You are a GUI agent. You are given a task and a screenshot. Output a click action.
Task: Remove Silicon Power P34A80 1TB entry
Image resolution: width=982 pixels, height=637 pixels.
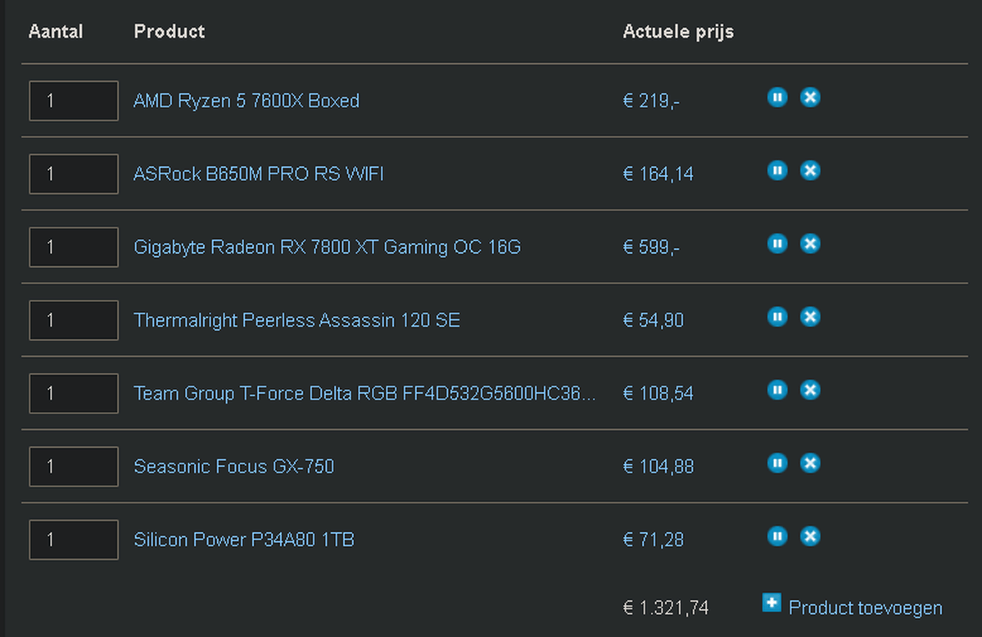click(x=810, y=536)
